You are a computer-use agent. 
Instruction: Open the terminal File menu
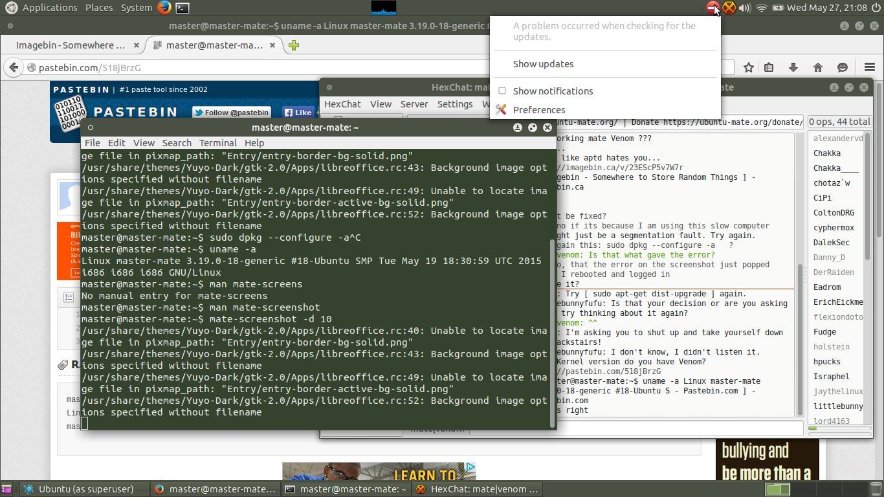(93, 143)
